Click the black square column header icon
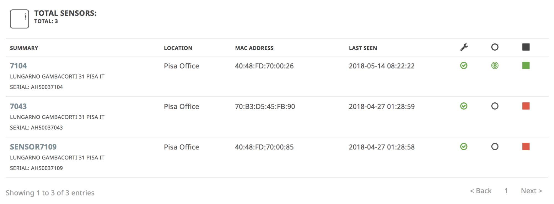The width and height of the screenshot is (554, 204). [x=526, y=47]
